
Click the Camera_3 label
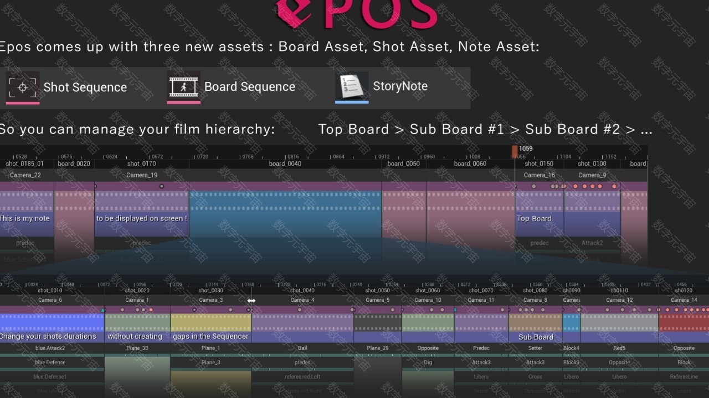tap(210, 300)
